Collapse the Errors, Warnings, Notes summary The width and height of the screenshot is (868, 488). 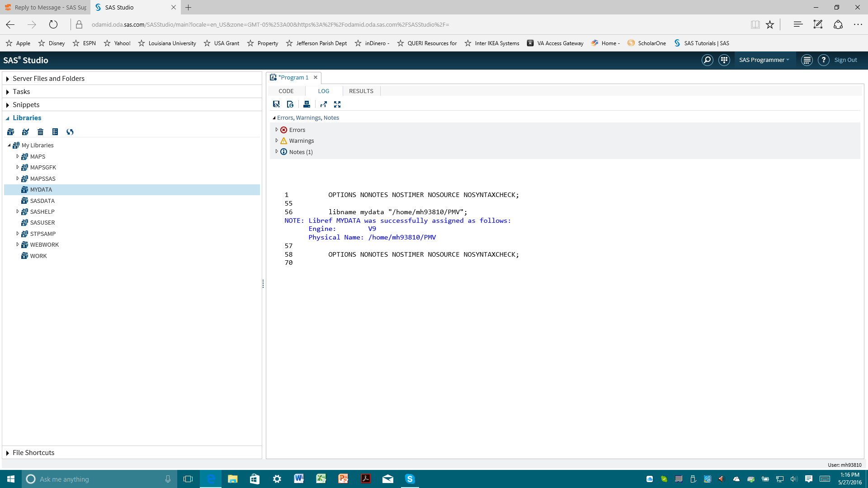[x=274, y=118]
